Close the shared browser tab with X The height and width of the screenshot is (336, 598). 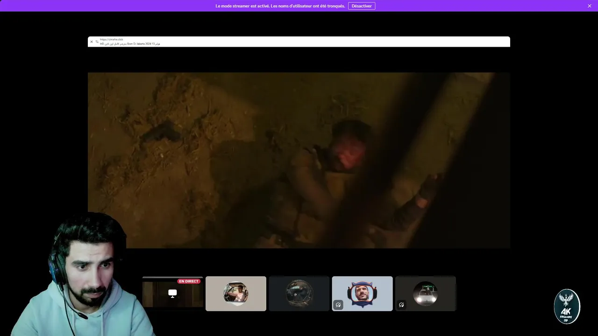click(92, 42)
